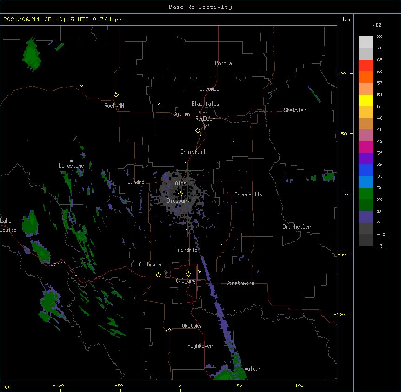Image resolution: width=401 pixels, height=392 pixels.
Task: Click the white asterisk east of Innisfail
Action: point(234,141)
